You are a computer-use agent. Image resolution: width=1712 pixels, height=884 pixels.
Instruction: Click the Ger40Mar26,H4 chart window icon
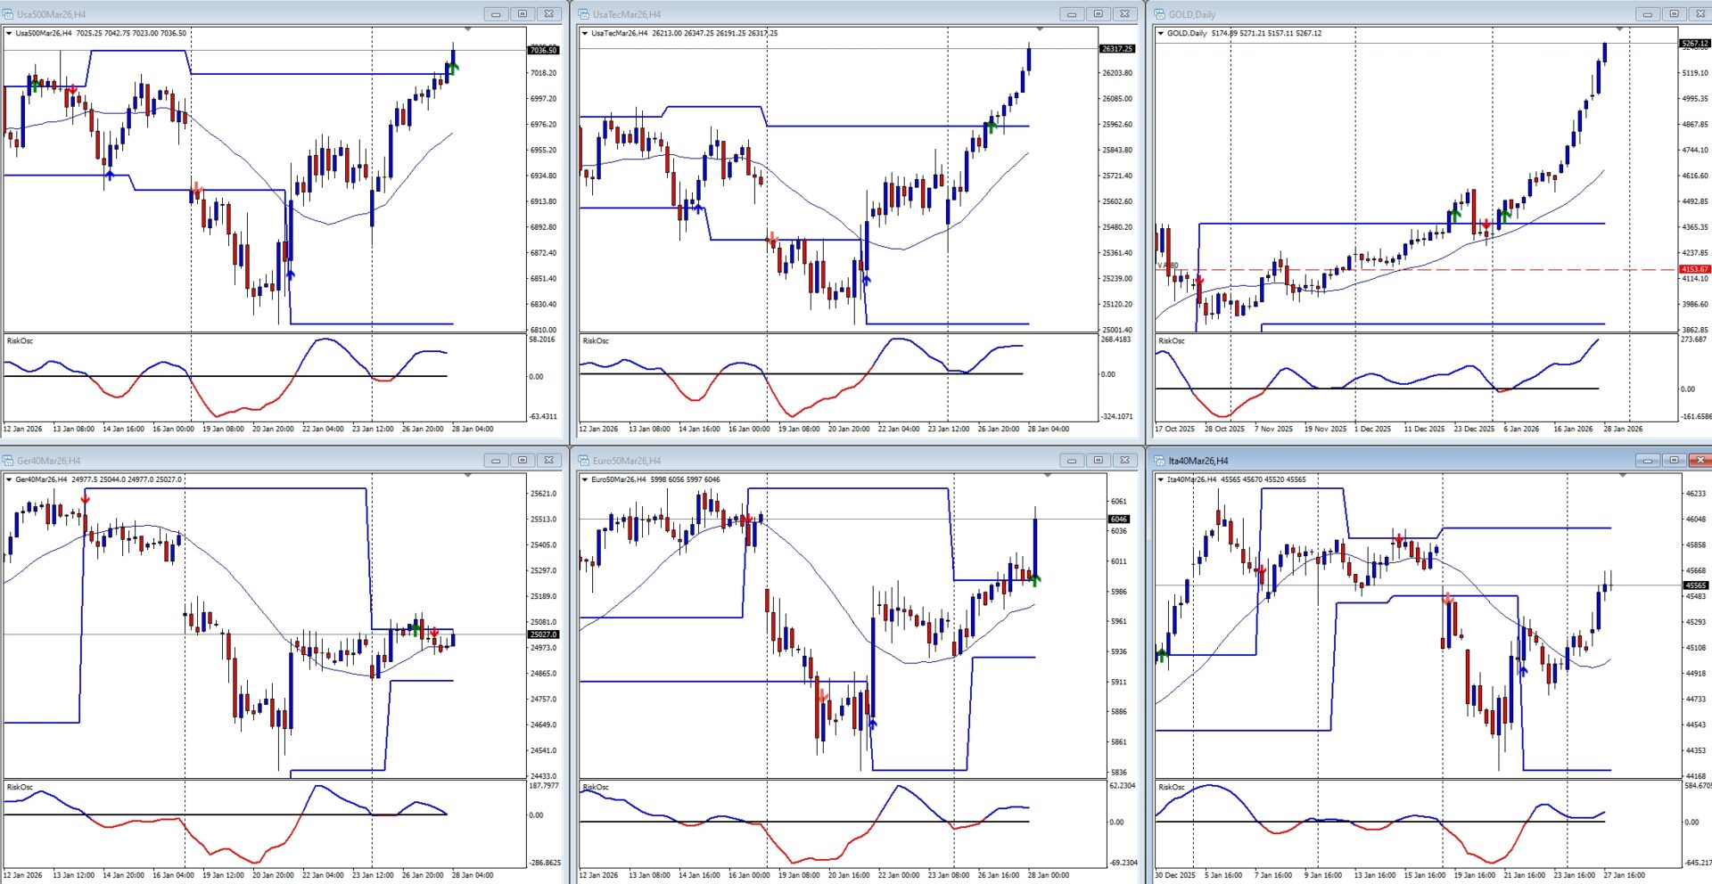tap(9, 461)
